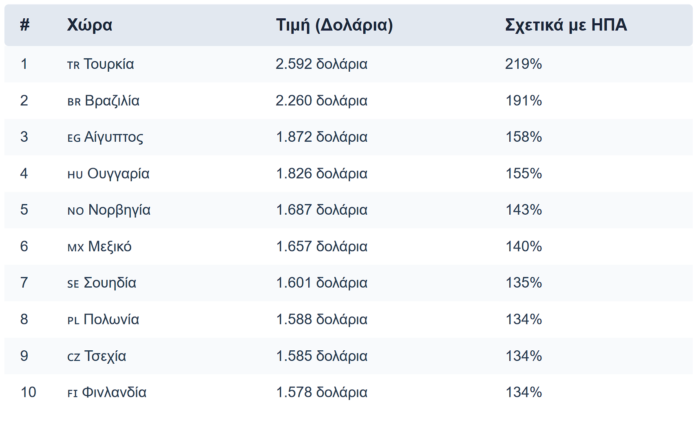Click the price 2.260 δολάρια
Screen dimensions: 696x422
[322, 101]
